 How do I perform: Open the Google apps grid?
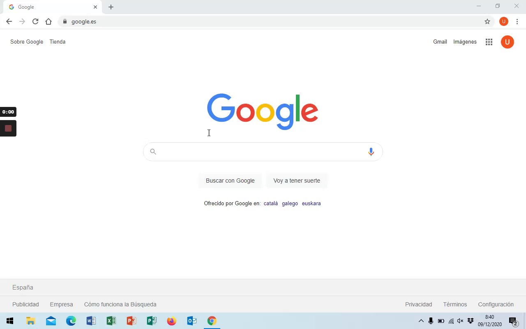tap(489, 42)
